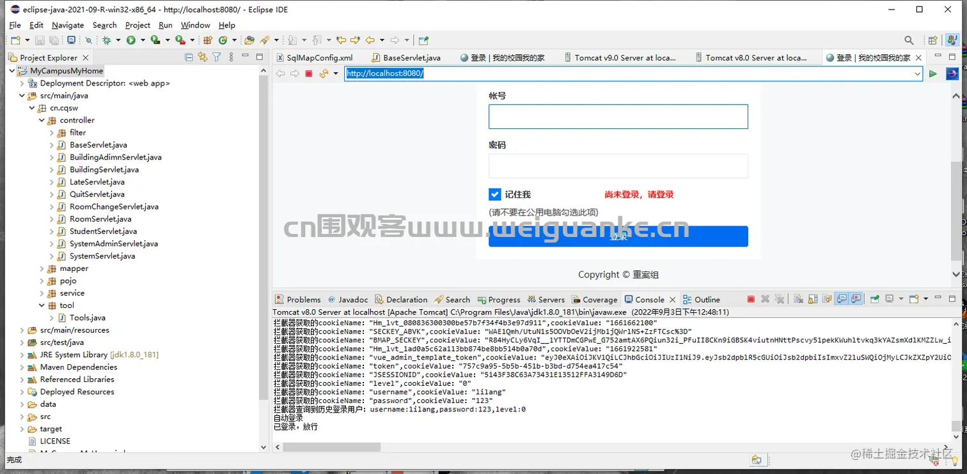The image size is (967, 474).
Task: Switch to the BaseServlet.java editor tab
Action: click(x=405, y=57)
